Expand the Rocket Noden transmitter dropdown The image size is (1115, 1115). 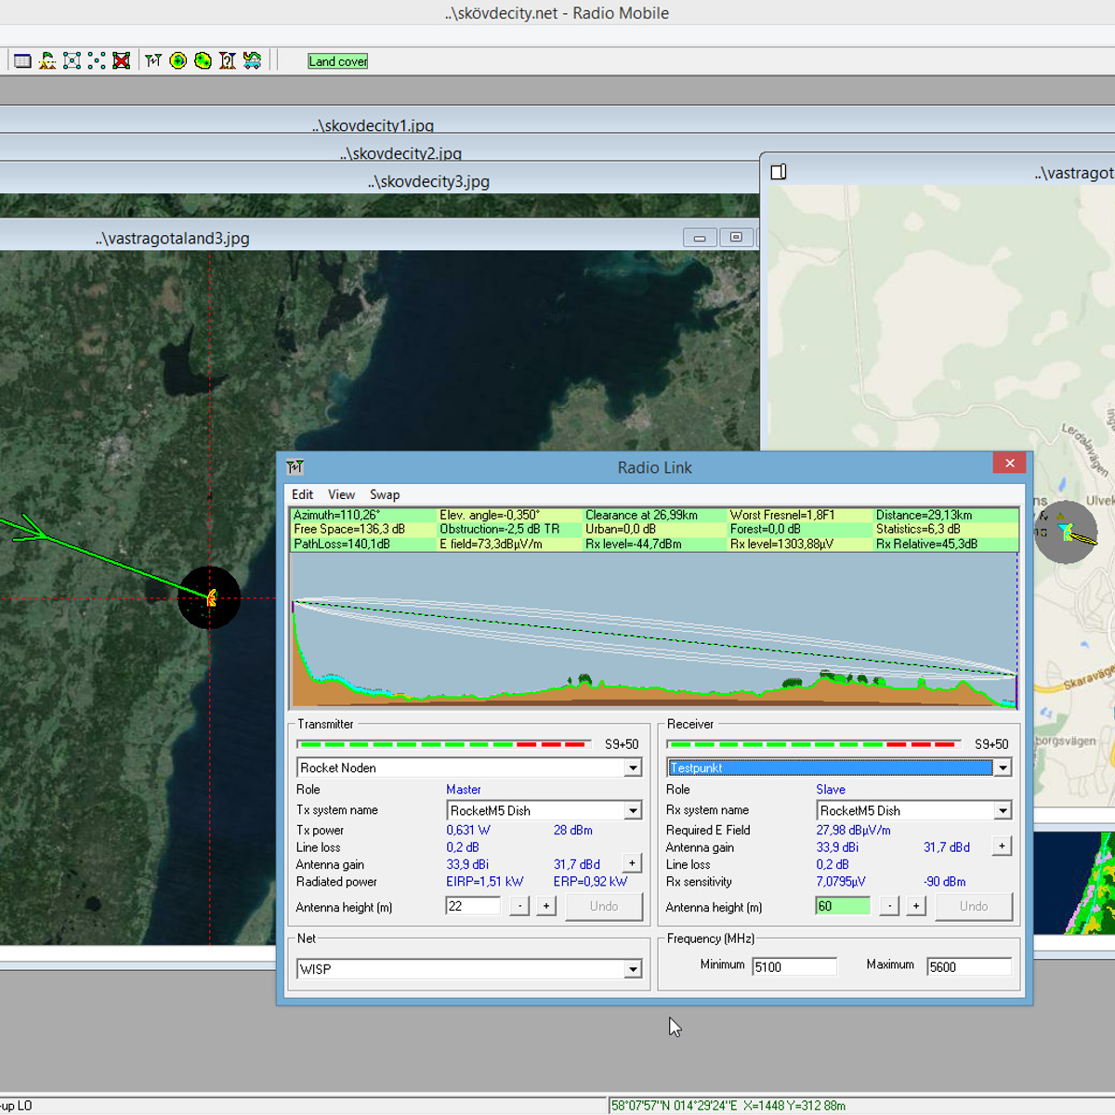coord(633,767)
